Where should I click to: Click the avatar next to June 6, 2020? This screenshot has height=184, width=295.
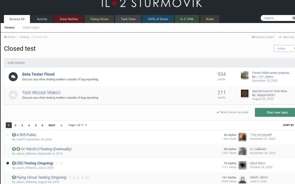[243, 179]
